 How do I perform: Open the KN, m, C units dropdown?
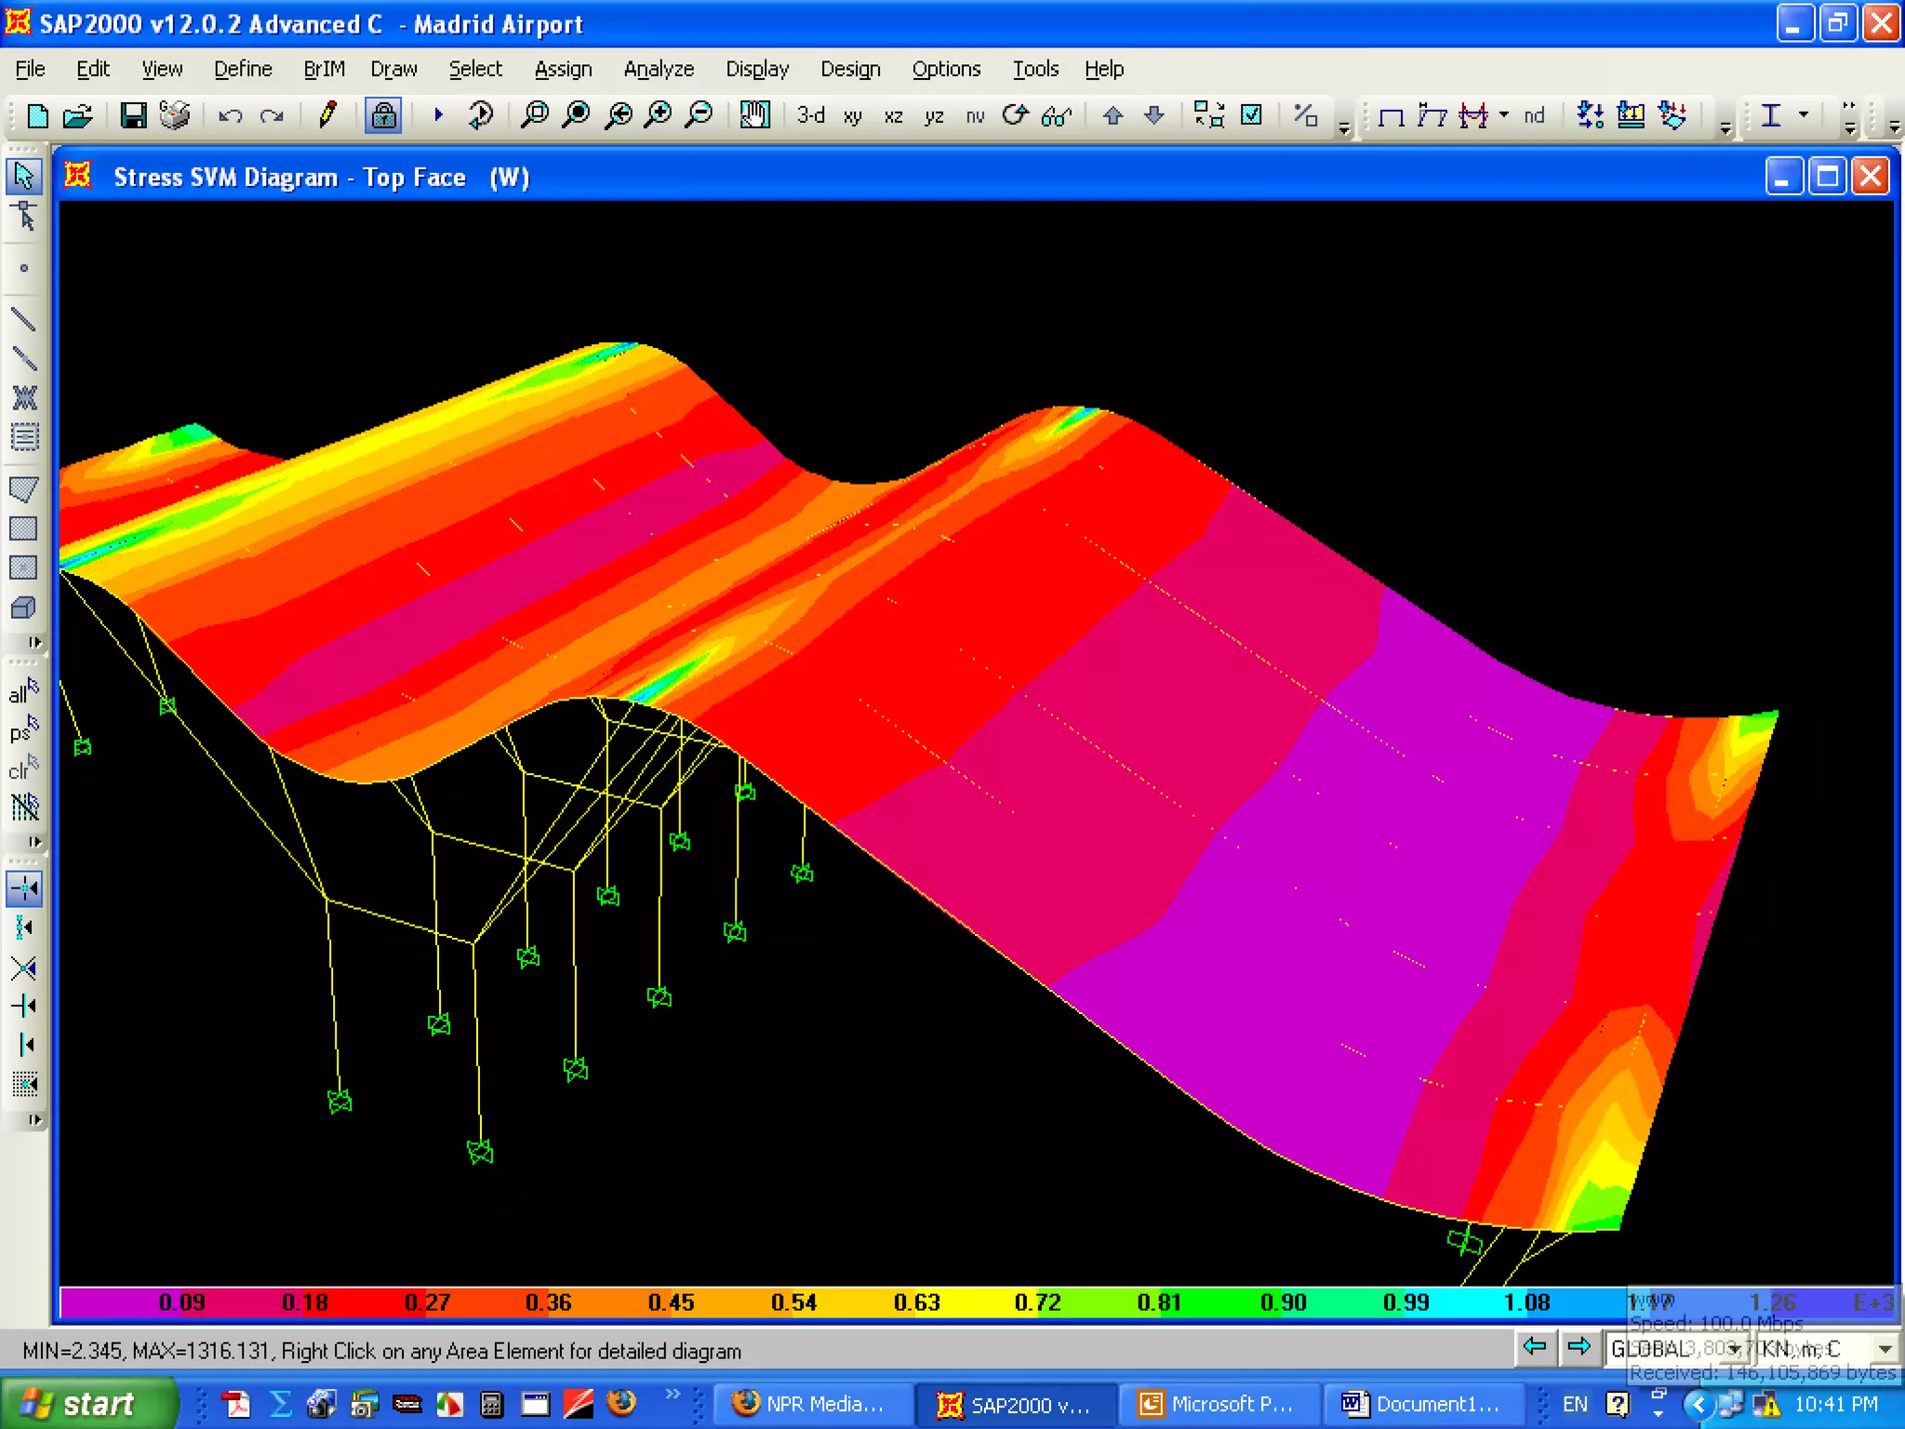pos(1885,1348)
